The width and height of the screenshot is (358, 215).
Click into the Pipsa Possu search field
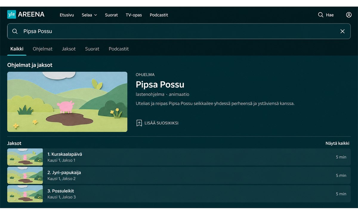179,31
